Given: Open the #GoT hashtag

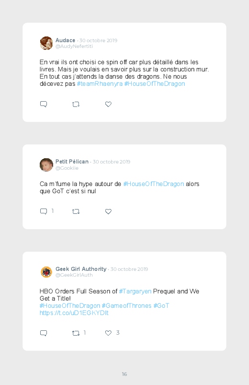Looking at the screenshot, I should pos(161,306).
